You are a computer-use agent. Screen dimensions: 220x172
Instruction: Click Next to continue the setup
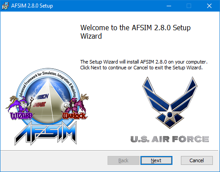tap(156, 160)
